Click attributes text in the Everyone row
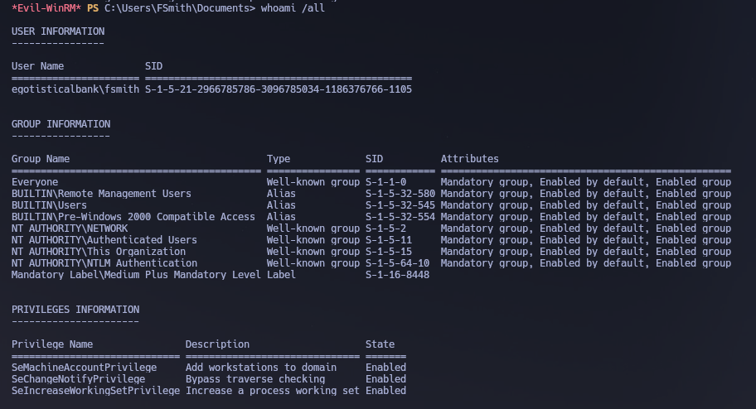This screenshot has height=409, width=756. coord(586,182)
